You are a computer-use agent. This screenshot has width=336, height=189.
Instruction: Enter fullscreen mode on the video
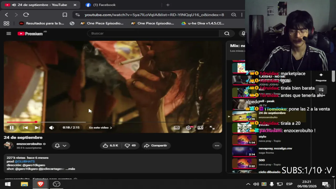pos(212,128)
